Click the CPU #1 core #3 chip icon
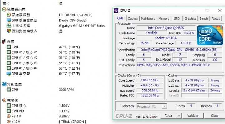Viewport: 225px width, 124px height. click(x=9, y=63)
